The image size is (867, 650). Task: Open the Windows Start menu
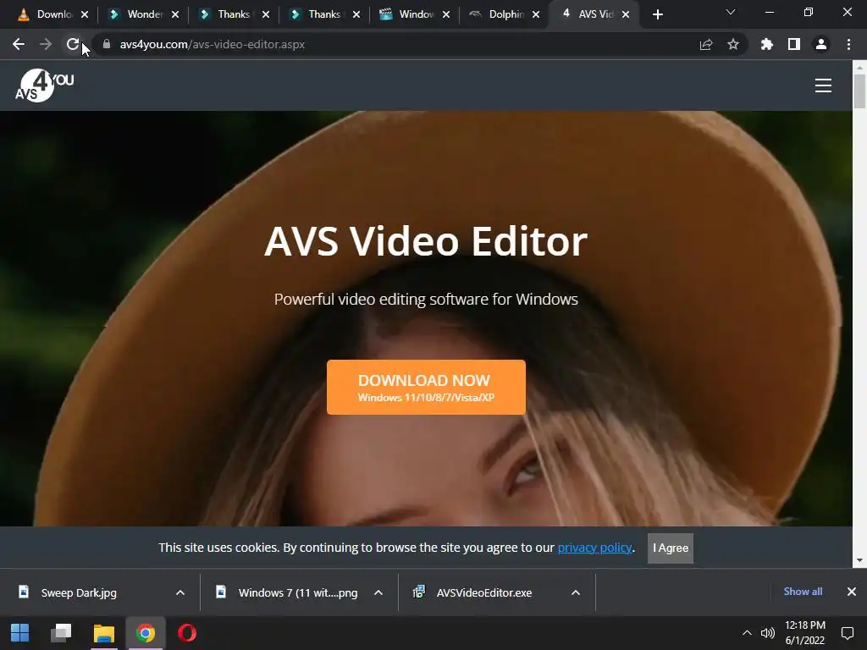coord(20,633)
